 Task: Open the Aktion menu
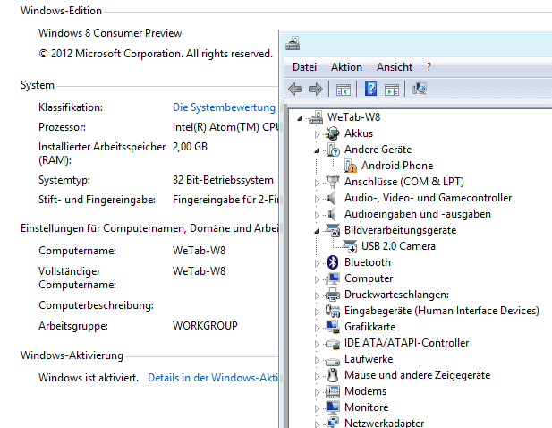click(346, 67)
